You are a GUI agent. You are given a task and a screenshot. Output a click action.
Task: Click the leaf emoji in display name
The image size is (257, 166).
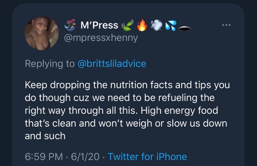click(128, 25)
